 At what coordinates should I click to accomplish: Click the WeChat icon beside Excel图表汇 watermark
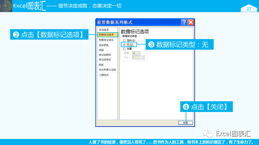point(208,133)
